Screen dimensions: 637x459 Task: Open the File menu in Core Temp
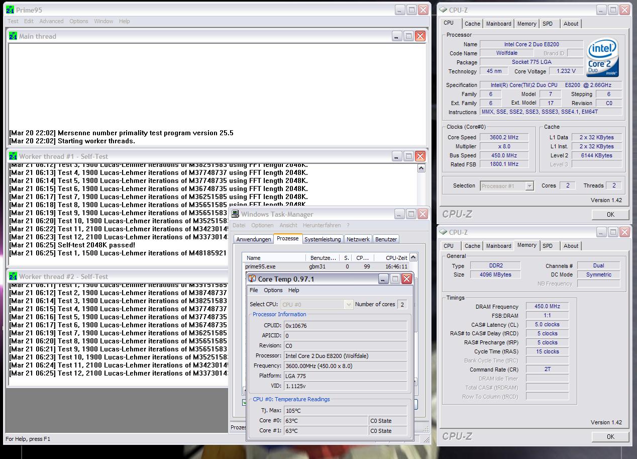coord(254,290)
